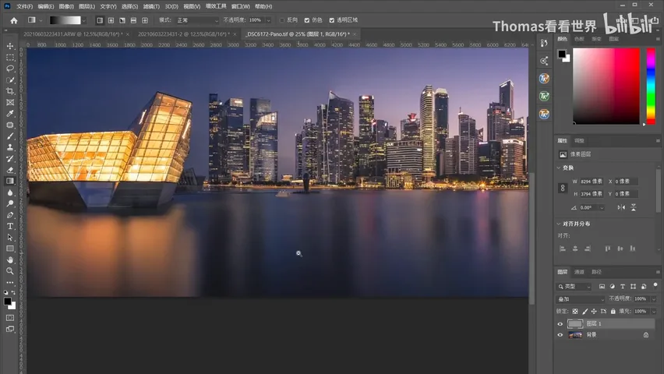Reset default foreground and background colors
664x374 pixels.
pyautogui.click(x=6, y=292)
